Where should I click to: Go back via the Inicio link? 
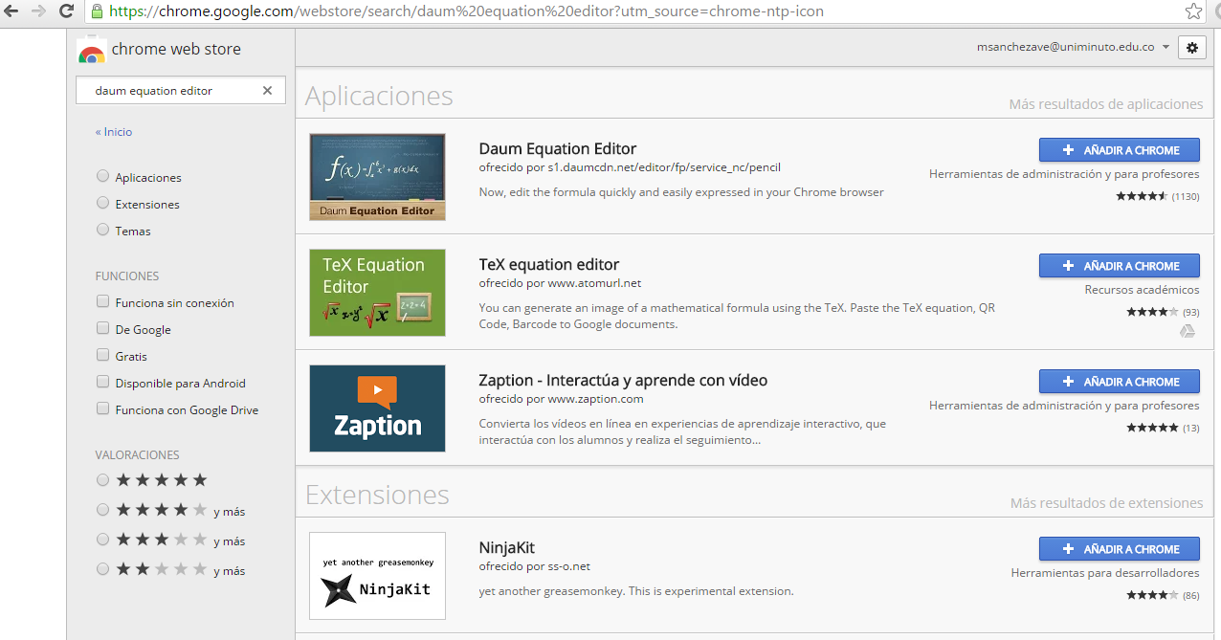pos(114,132)
